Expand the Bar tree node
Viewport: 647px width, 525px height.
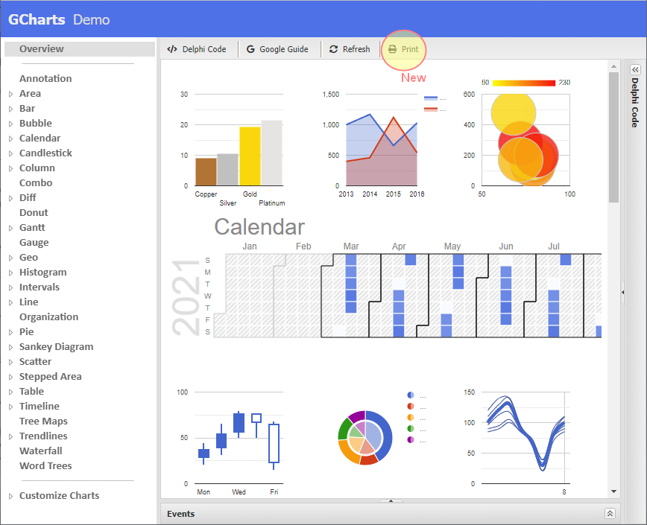pos(10,109)
